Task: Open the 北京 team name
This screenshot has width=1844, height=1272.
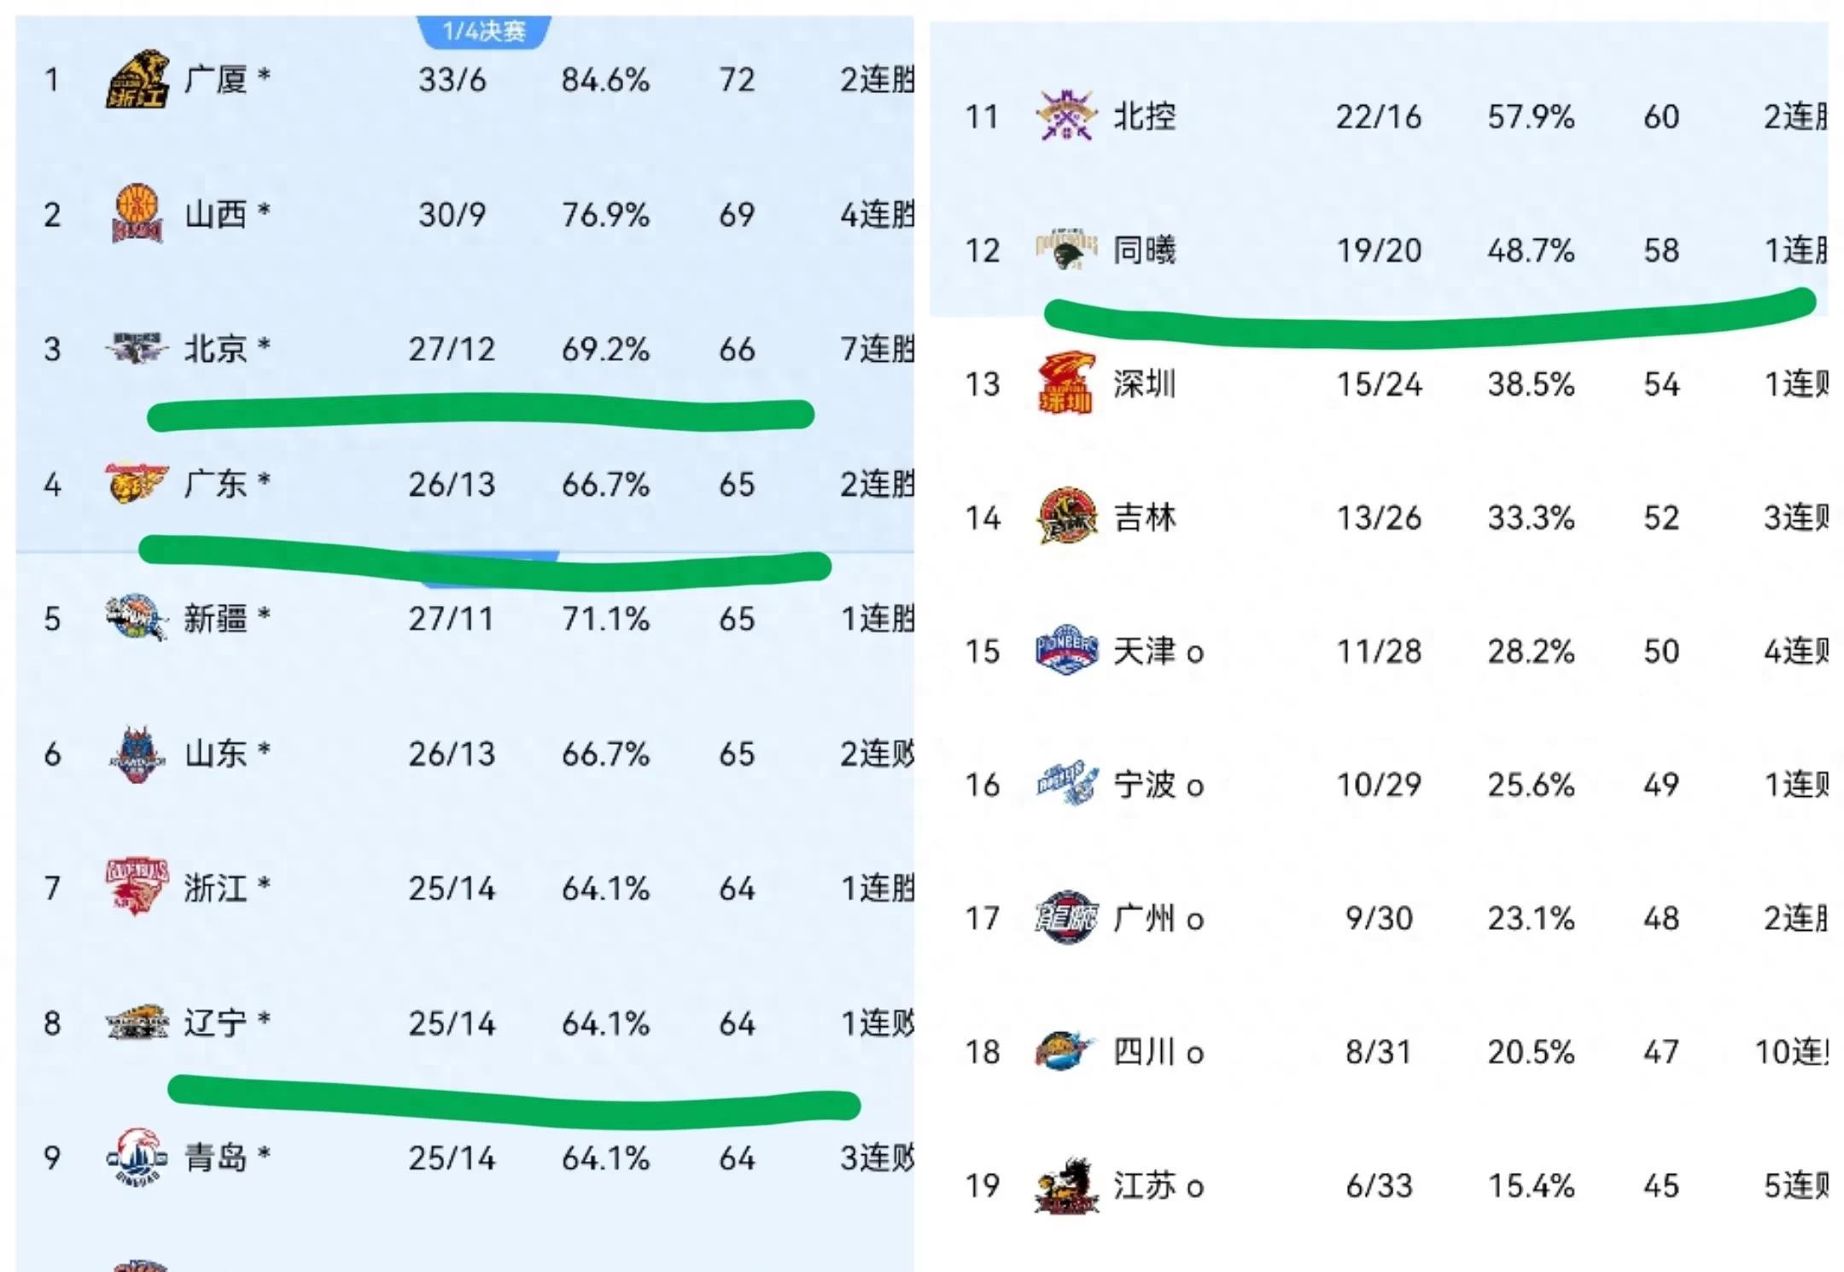Action: [x=215, y=349]
